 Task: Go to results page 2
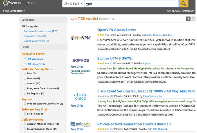point(194,19)
